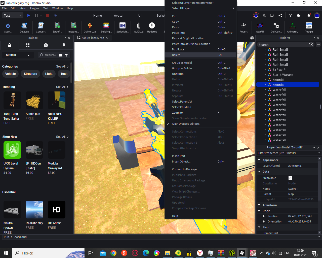The image size is (322, 258).
Task: Expand the selected SwordR model
Action: (265, 85)
